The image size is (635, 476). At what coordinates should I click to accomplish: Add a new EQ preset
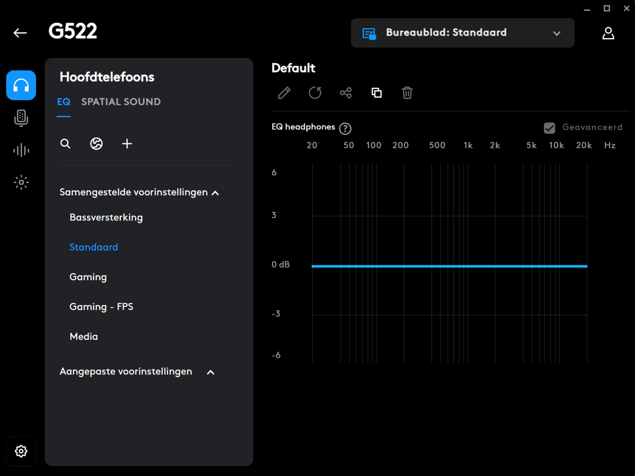pos(127,144)
